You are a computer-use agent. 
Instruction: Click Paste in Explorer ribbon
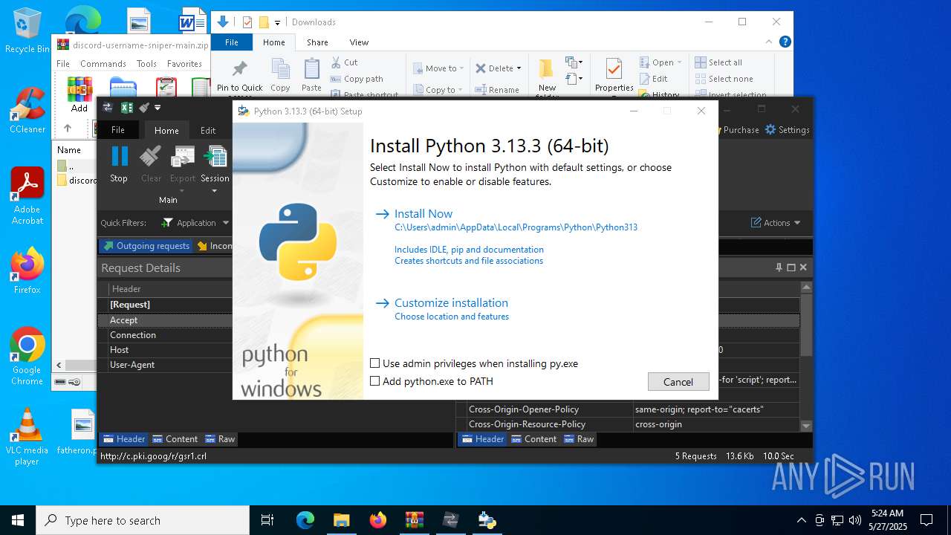pos(311,76)
